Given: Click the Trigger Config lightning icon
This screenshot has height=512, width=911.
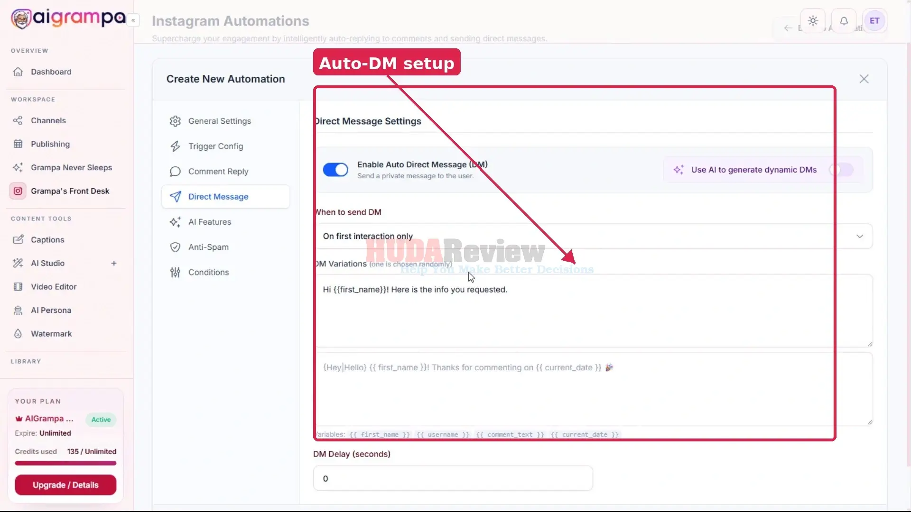Looking at the screenshot, I should [175, 146].
